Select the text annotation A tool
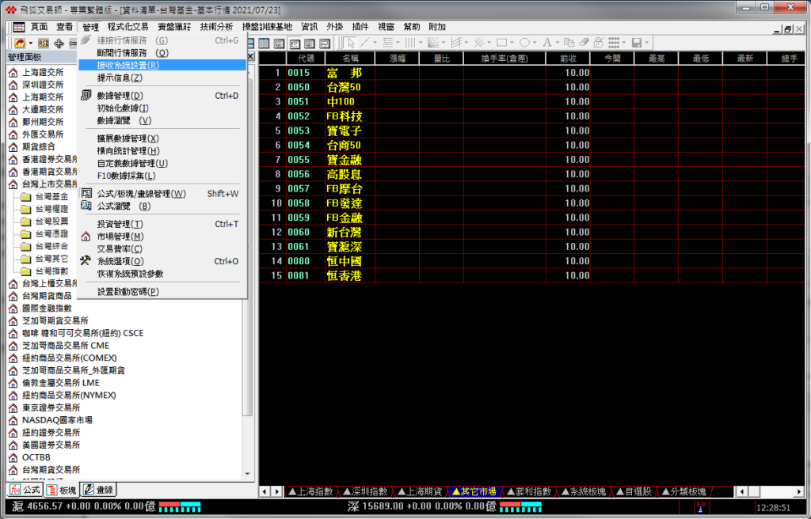 (x=546, y=43)
